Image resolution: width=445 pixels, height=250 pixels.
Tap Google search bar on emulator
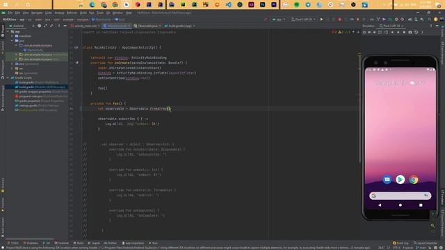coord(400,196)
